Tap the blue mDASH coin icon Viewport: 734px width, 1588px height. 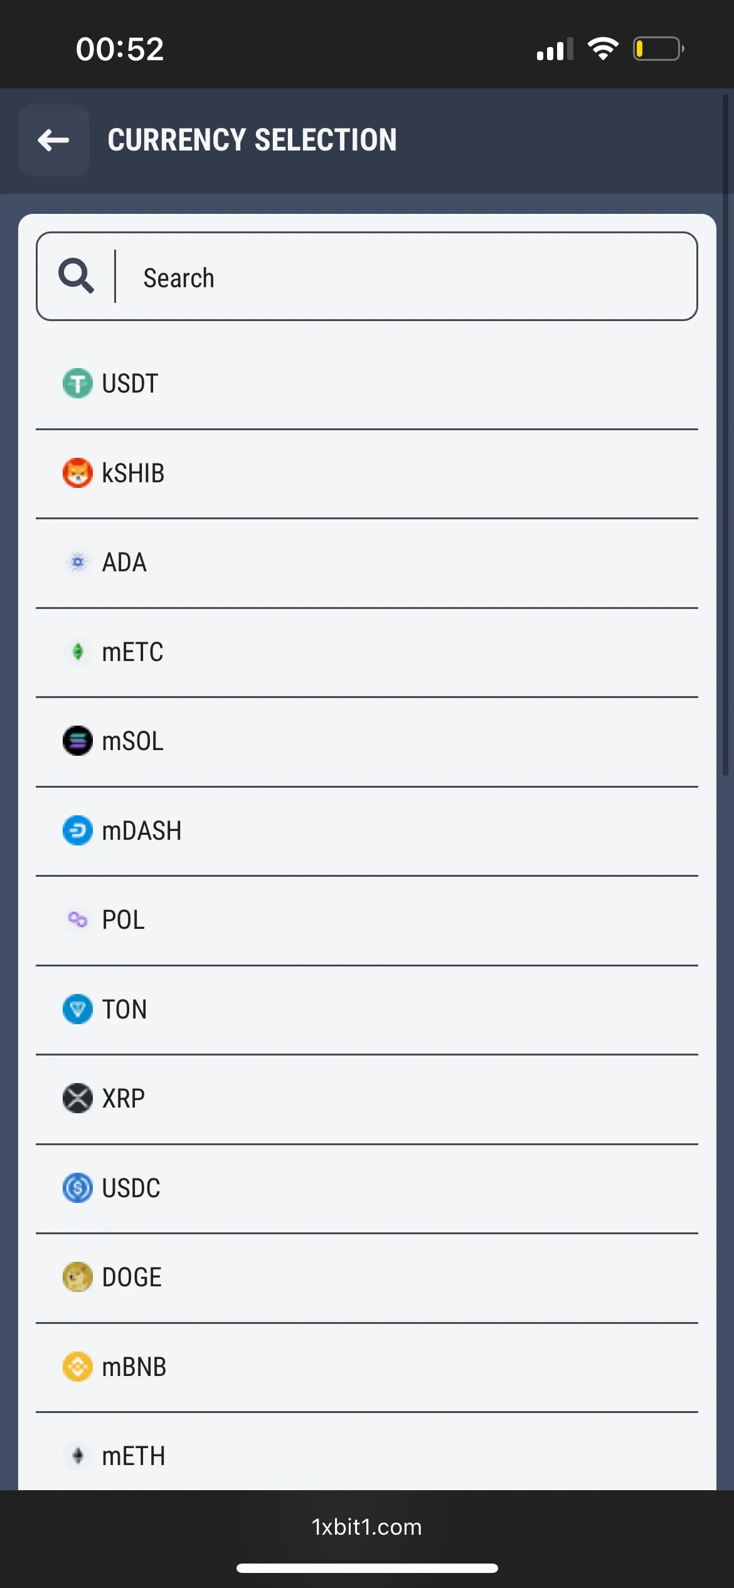77,830
